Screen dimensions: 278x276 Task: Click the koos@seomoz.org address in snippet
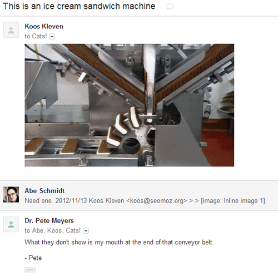click(156, 201)
